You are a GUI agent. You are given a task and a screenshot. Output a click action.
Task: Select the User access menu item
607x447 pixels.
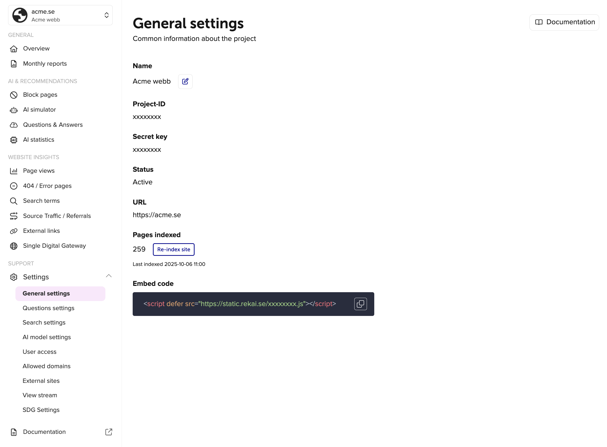[39, 352]
